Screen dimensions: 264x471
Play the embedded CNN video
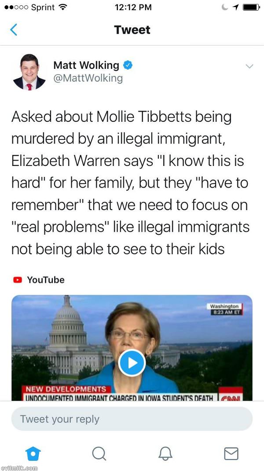[x=132, y=363]
